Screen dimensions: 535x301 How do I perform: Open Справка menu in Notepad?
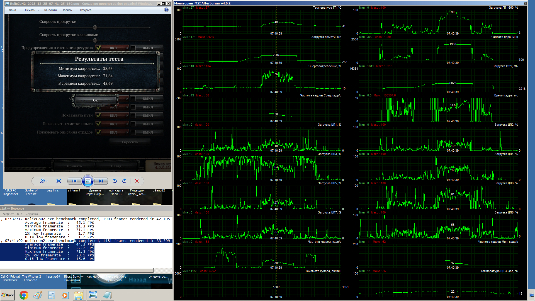coord(31,214)
